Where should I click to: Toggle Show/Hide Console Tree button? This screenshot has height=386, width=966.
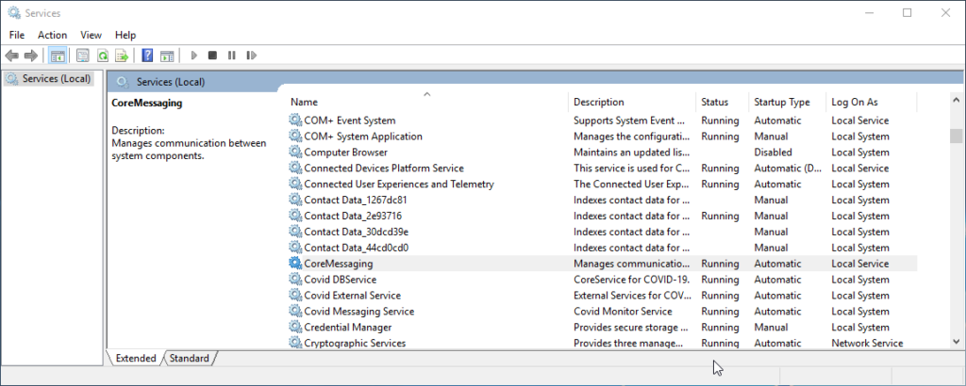pyautogui.click(x=58, y=56)
